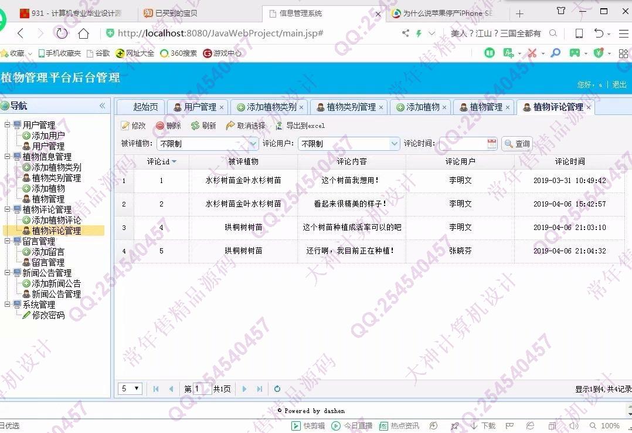Collapse the 新闻公告管理 tree folder
This screenshot has height=433, width=632.
click(x=7, y=272)
